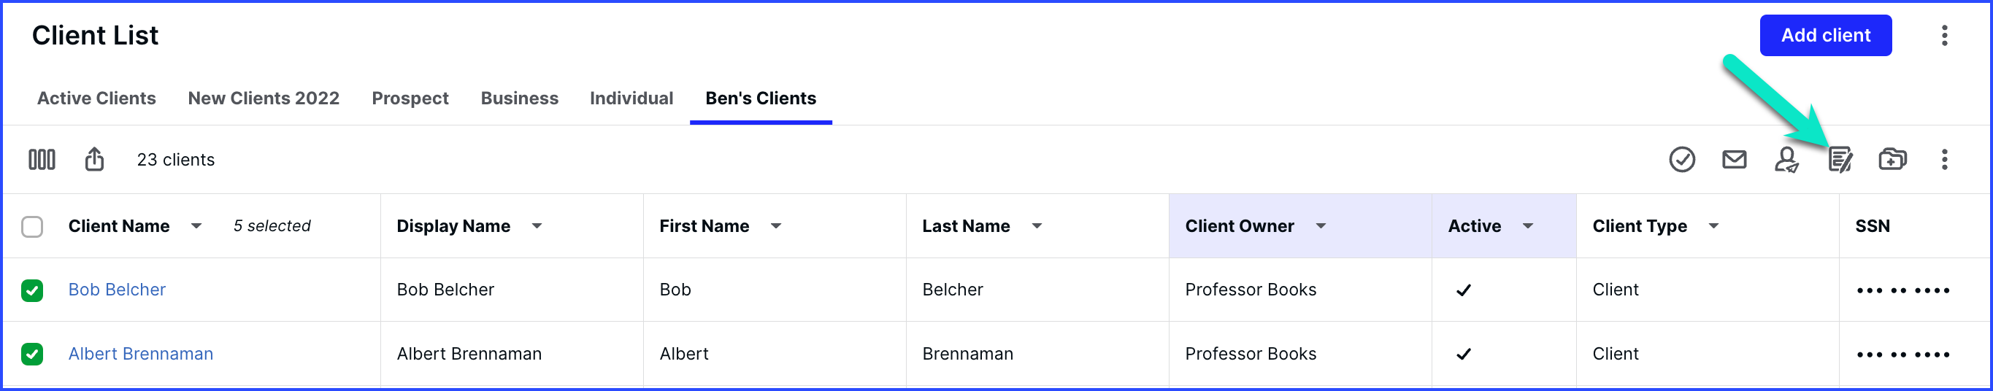Open the three-dot menu beside Add client

(1944, 36)
